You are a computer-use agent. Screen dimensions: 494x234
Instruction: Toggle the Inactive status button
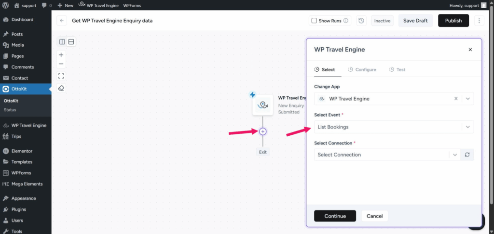382,21
